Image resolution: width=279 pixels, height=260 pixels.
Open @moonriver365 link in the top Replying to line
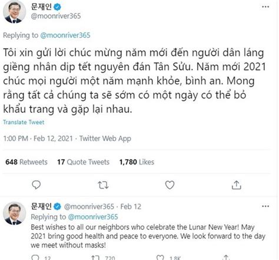click(65, 35)
